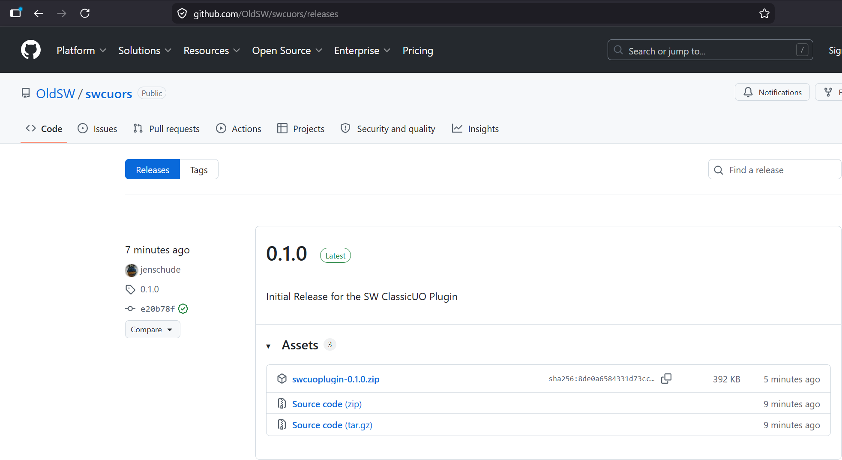Image resolution: width=842 pixels, height=460 pixels.
Task: Open commit e20b78f
Action: click(x=158, y=309)
